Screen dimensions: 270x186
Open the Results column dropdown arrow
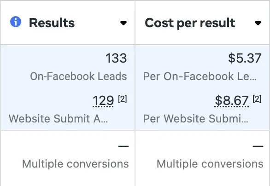click(123, 23)
